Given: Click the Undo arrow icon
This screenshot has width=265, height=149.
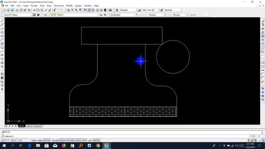Looking at the screenshot, I should point(55,10).
